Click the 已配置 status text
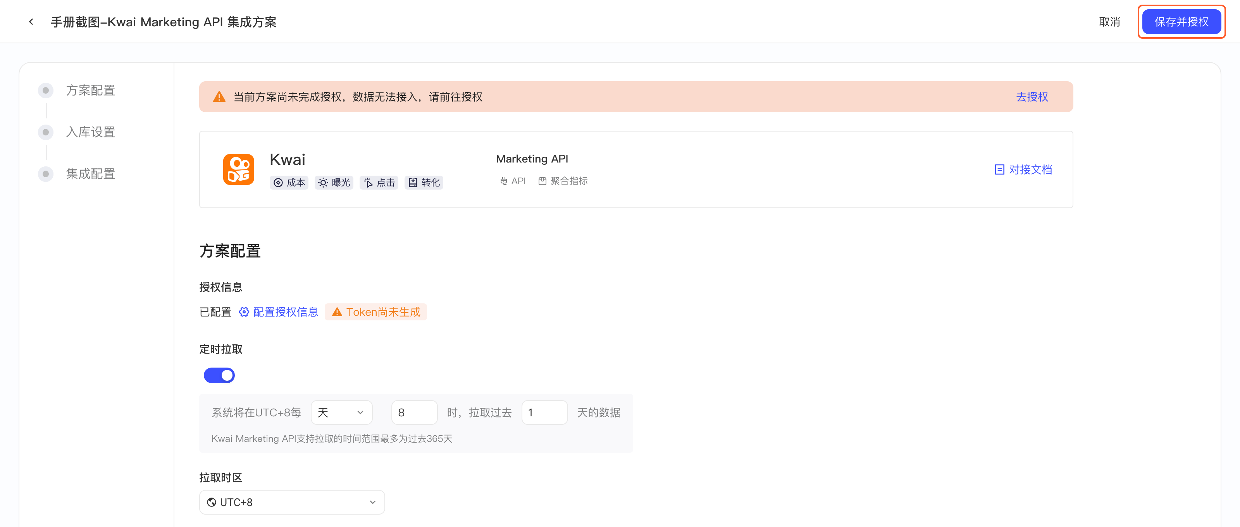 coord(215,312)
